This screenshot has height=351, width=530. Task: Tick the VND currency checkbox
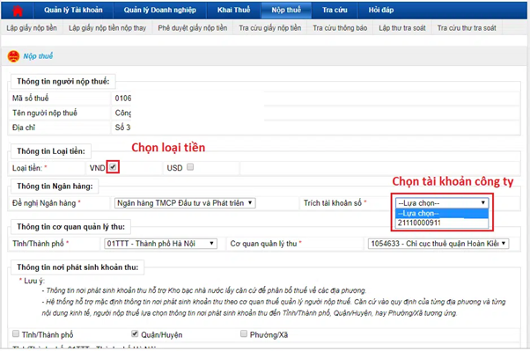point(113,167)
